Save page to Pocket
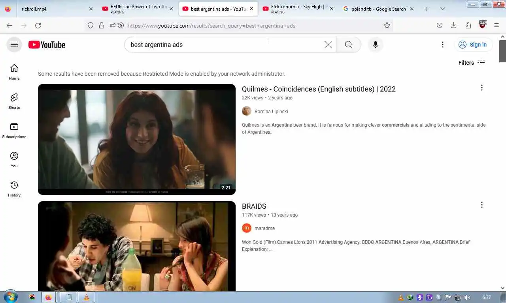Image resolution: width=506 pixels, height=303 pixels. (440, 26)
